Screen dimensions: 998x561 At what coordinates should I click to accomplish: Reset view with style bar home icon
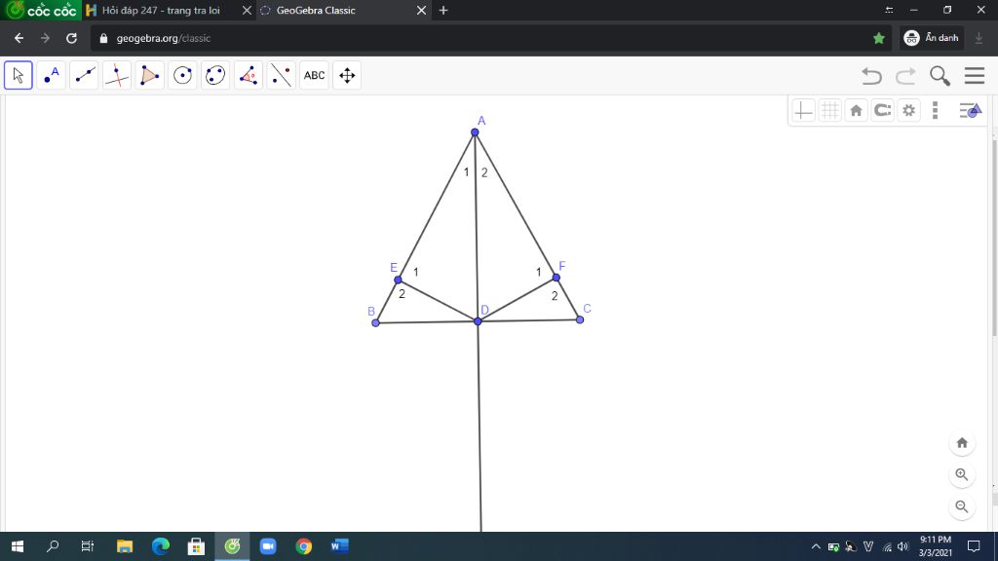pyautogui.click(x=856, y=111)
